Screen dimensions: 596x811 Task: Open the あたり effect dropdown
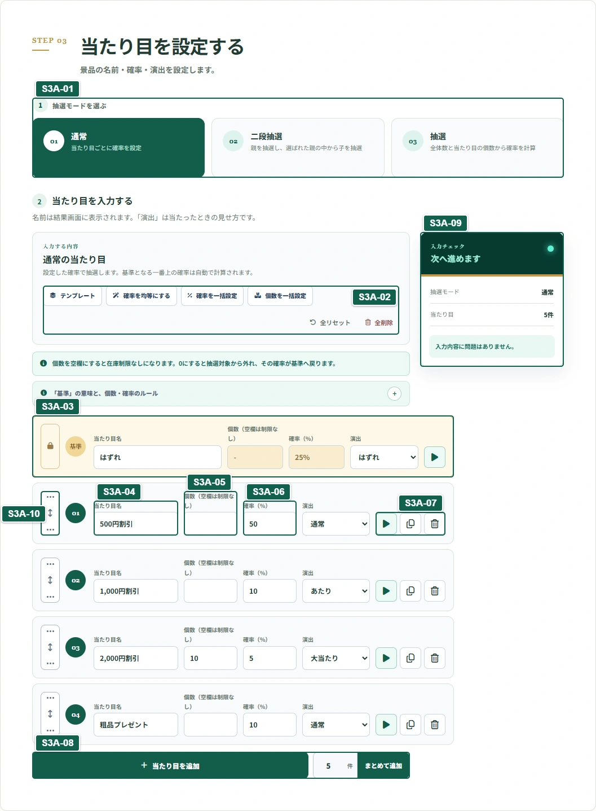(x=336, y=591)
